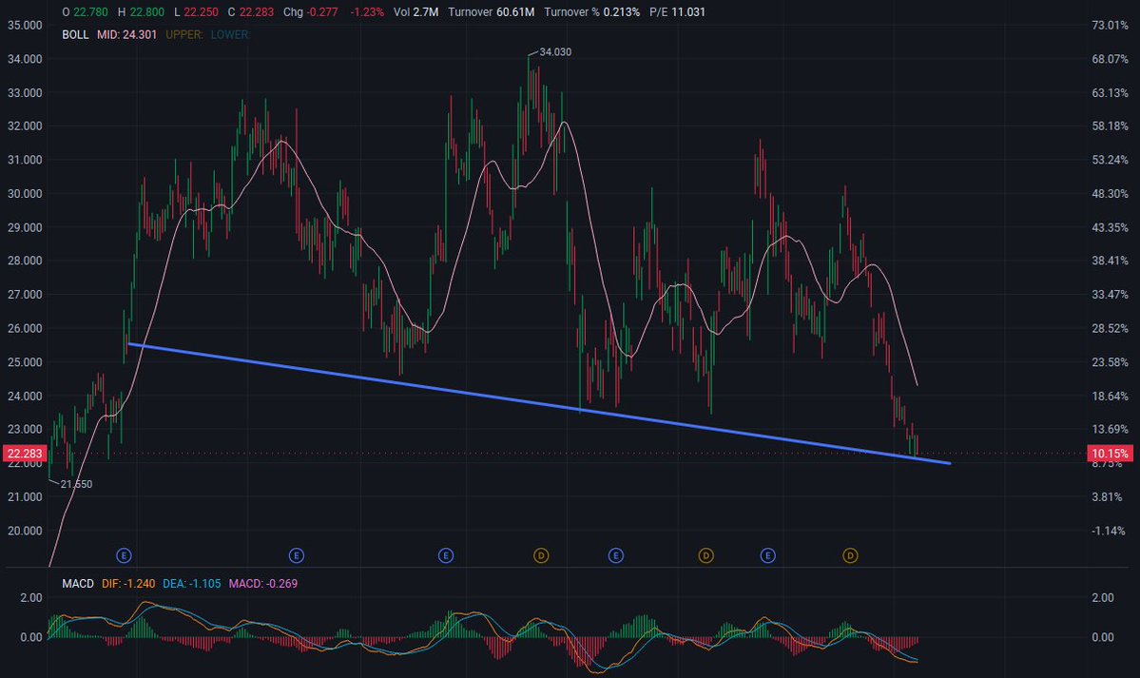
Task: Click the DIF: -1.240 value
Action: tap(128, 584)
